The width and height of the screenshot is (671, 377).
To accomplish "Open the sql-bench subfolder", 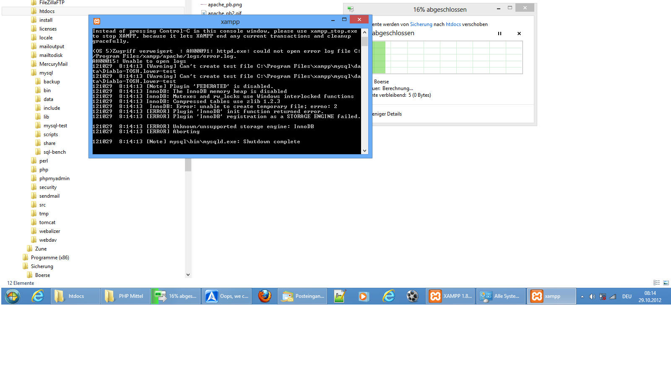I will click(x=55, y=152).
